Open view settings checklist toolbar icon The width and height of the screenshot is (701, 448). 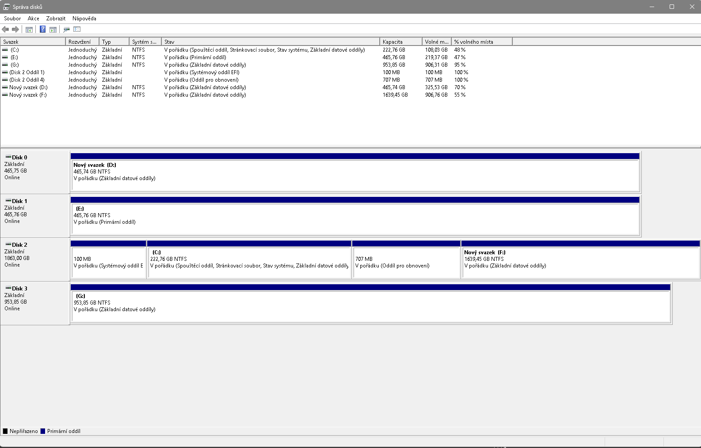(77, 30)
